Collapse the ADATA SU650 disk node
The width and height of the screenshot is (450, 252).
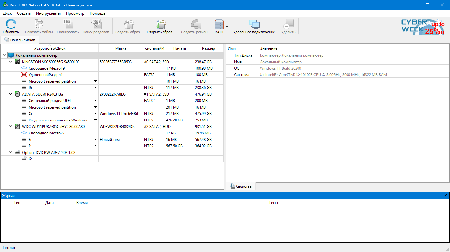pos(10,94)
